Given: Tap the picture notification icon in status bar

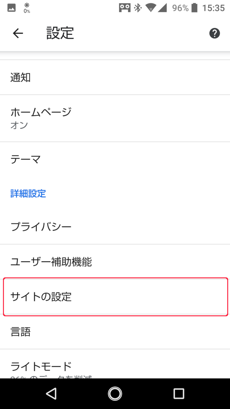Looking at the screenshot, I should click(11, 8).
